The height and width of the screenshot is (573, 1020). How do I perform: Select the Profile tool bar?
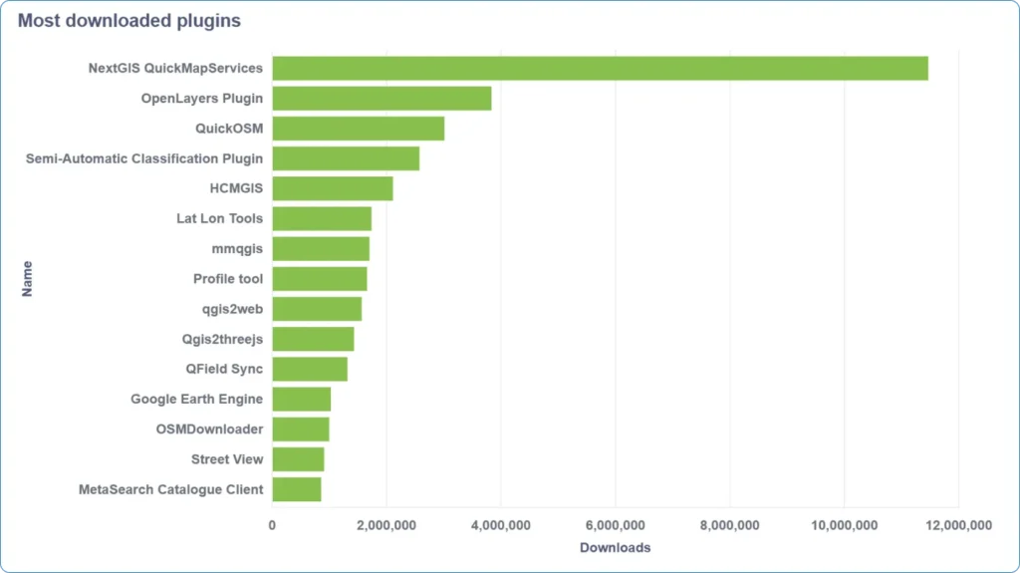[320, 279]
